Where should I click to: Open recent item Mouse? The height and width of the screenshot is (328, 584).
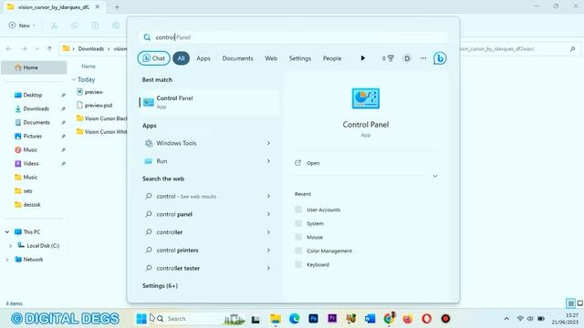coord(315,237)
